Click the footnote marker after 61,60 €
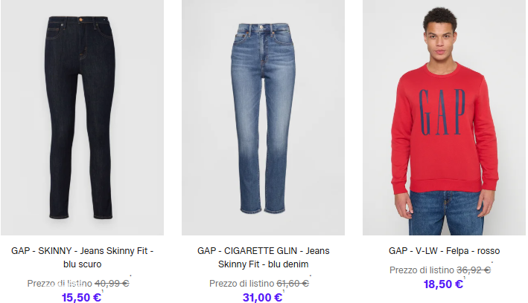This screenshot has height=303, width=528. (x=311, y=276)
